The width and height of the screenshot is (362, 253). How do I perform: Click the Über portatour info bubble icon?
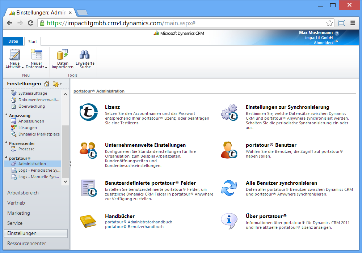[229, 221]
